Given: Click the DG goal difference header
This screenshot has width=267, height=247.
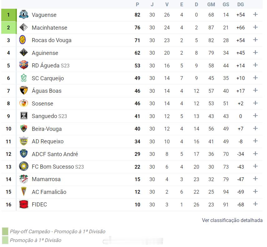Looking at the screenshot, I should pyautogui.click(x=240, y=4).
